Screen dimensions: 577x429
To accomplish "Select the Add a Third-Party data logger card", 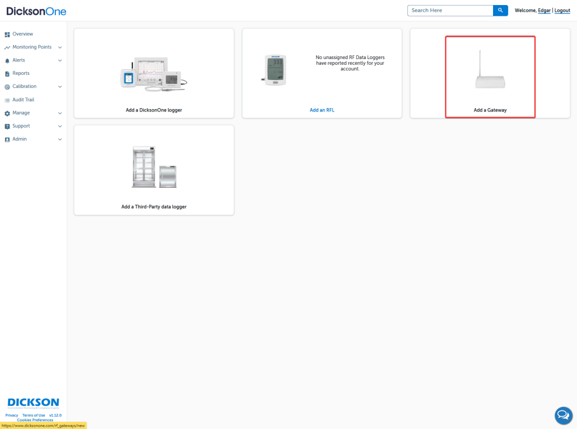I will [x=154, y=169].
